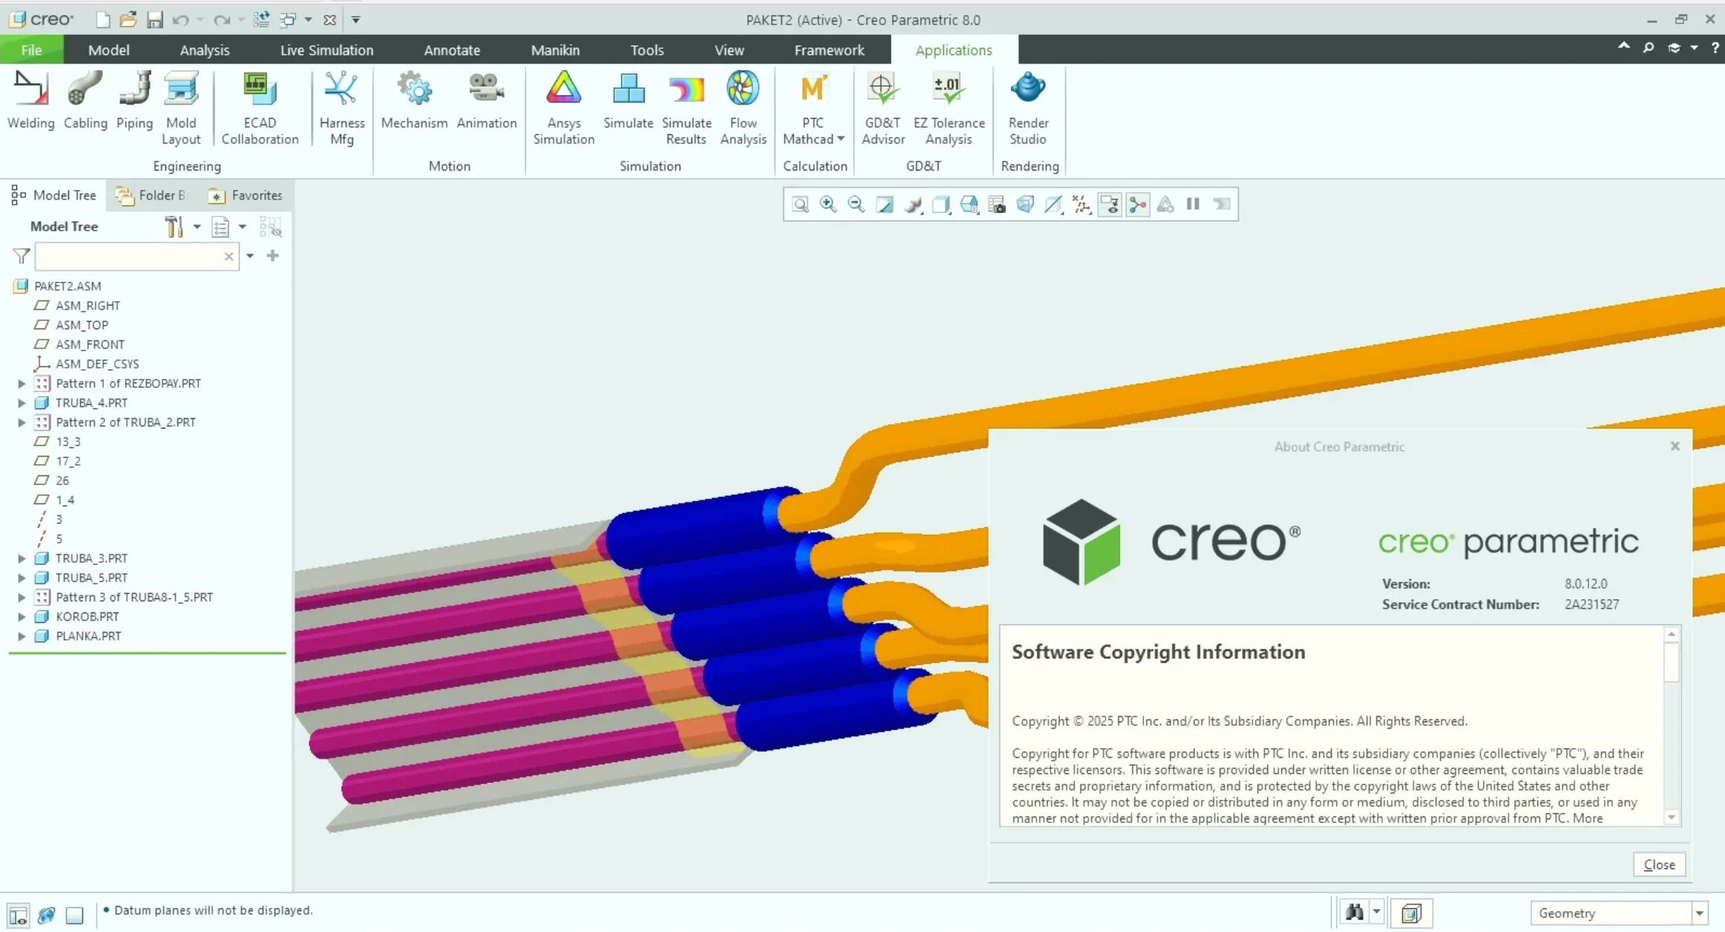The width and height of the screenshot is (1725, 932).
Task: Close the window with X icon in quick toolbar
Action: pyautogui.click(x=330, y=20)
